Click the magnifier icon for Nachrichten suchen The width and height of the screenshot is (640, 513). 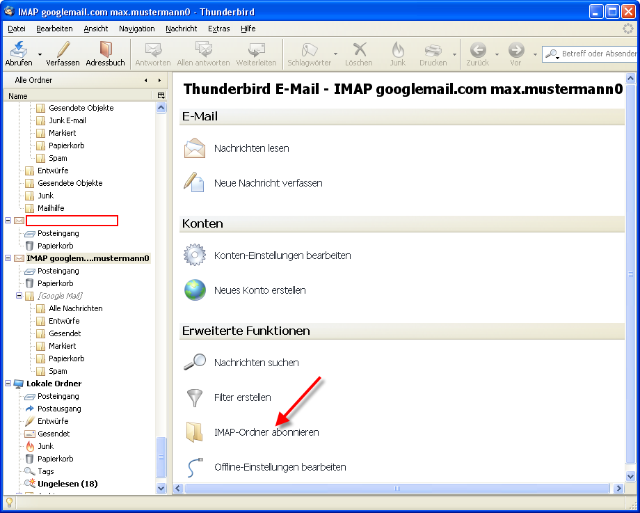pos(194,362)
